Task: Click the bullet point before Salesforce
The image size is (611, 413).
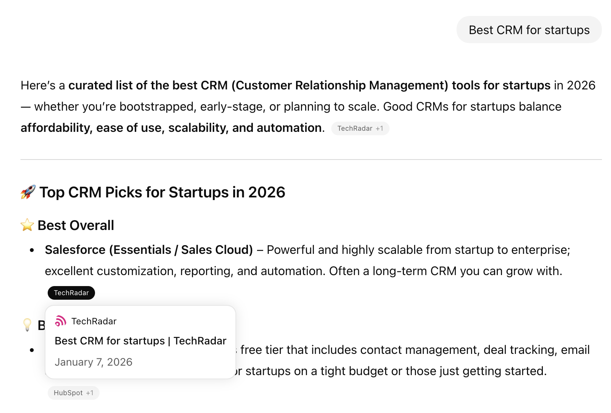Action: [x=32, y=250]
